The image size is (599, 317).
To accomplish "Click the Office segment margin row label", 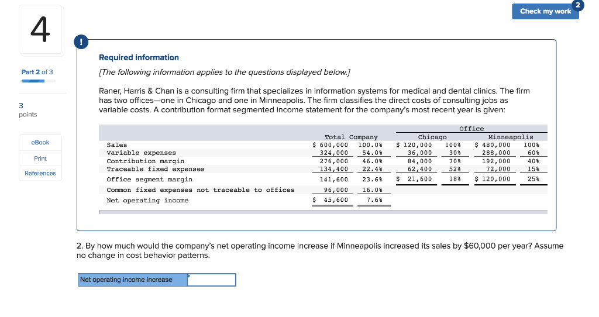I will (x=150, y=179).
